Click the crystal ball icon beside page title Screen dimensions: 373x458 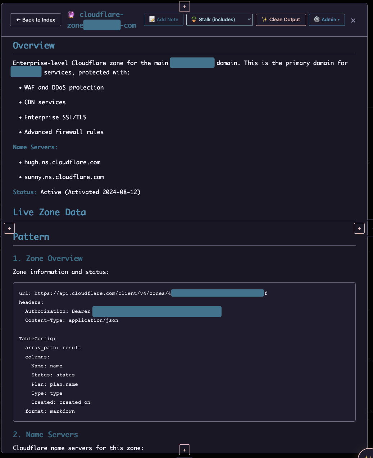point(71,15)
